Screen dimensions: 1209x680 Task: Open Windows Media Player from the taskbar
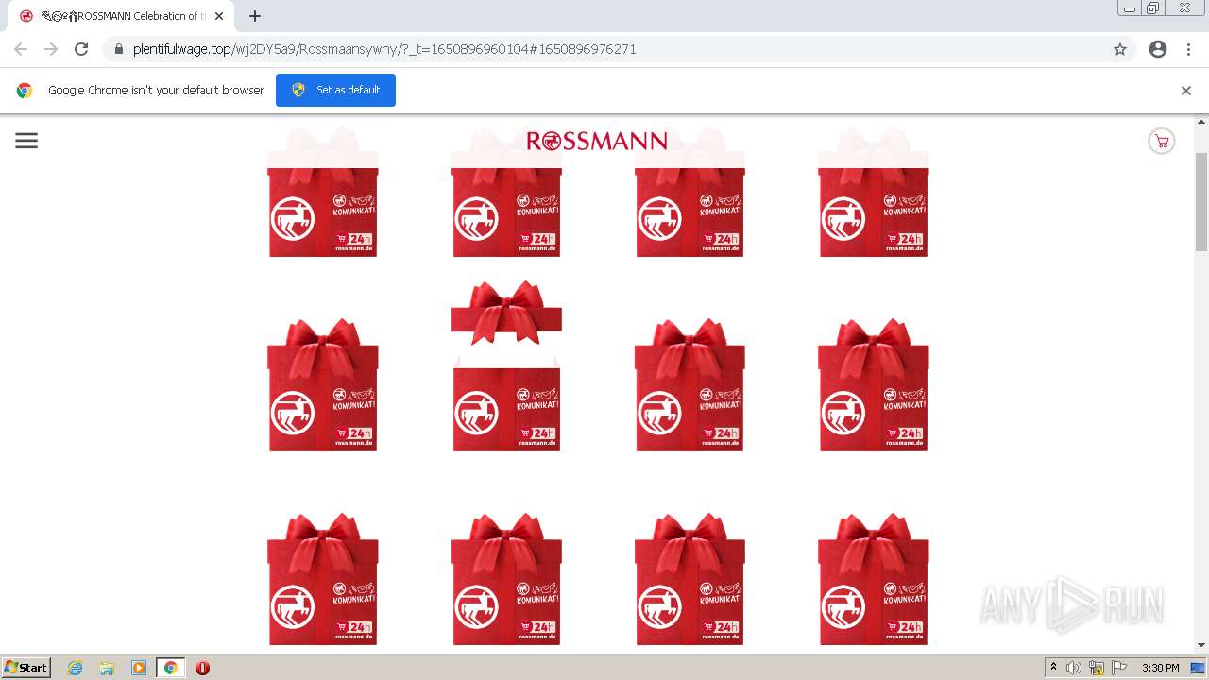(x=139, y=668)
